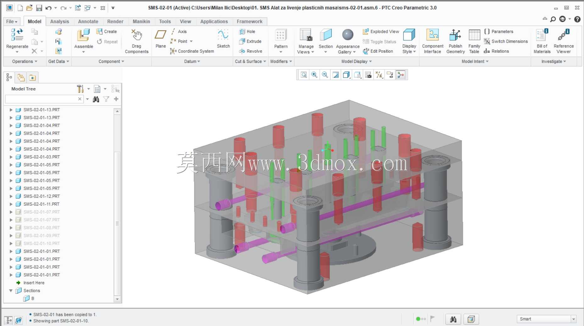Open Relations
Screen dimensions: 584x326
pos(496,51)
